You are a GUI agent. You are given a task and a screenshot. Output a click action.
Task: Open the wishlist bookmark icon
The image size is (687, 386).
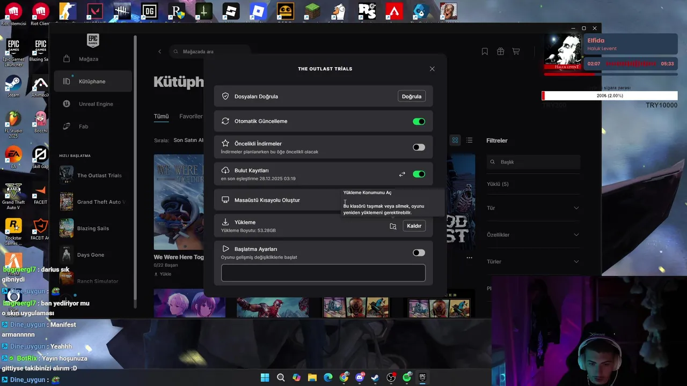(x=485, y=51)
